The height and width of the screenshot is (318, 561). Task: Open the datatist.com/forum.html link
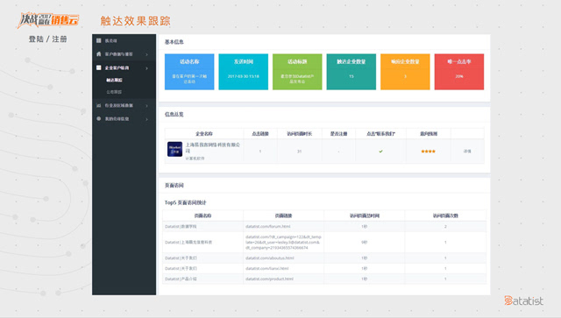coord(268,226)
